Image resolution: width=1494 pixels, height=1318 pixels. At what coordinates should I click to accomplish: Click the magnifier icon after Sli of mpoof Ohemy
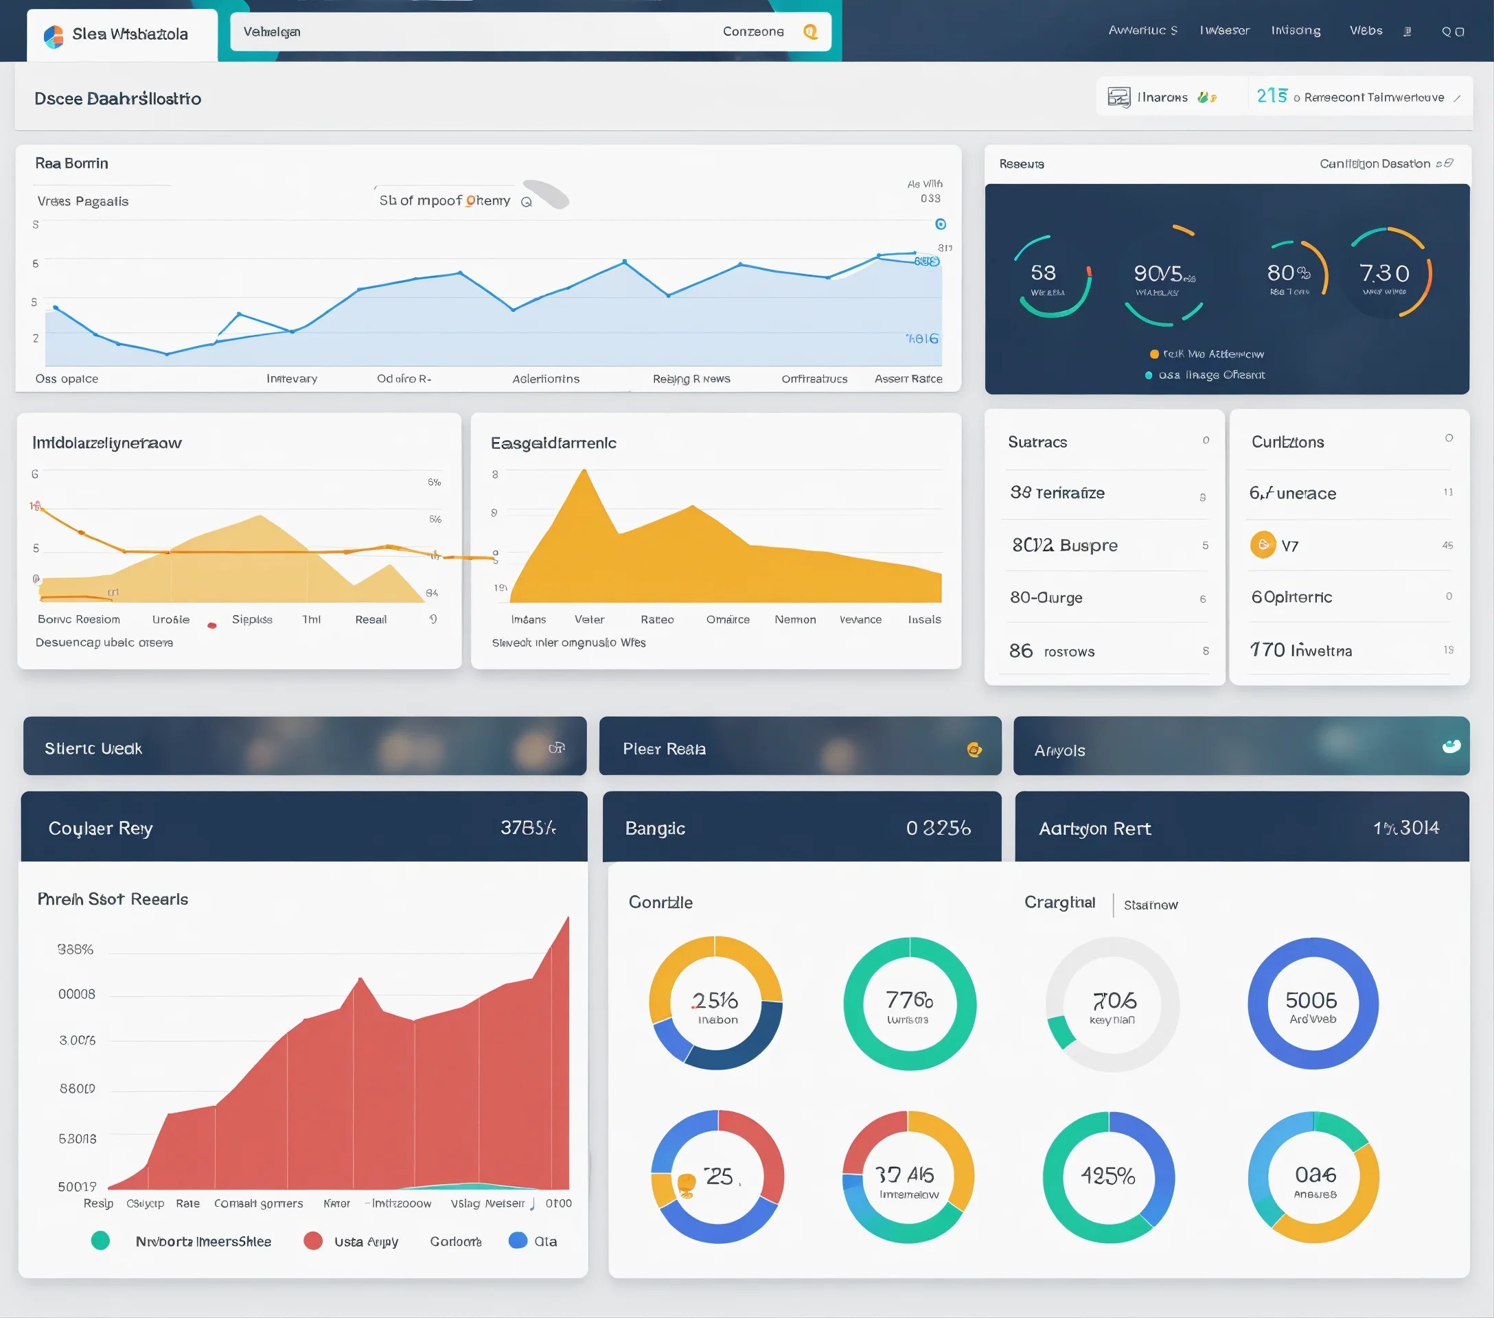pos(526,203)
